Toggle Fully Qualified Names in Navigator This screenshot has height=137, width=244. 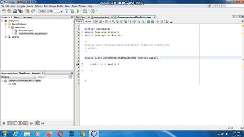coord(31,123)
